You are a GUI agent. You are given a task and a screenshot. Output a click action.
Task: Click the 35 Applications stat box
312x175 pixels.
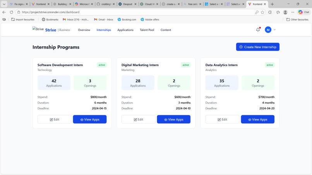click(222, 83)
